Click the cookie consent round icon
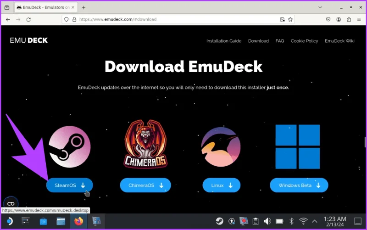 11,204
